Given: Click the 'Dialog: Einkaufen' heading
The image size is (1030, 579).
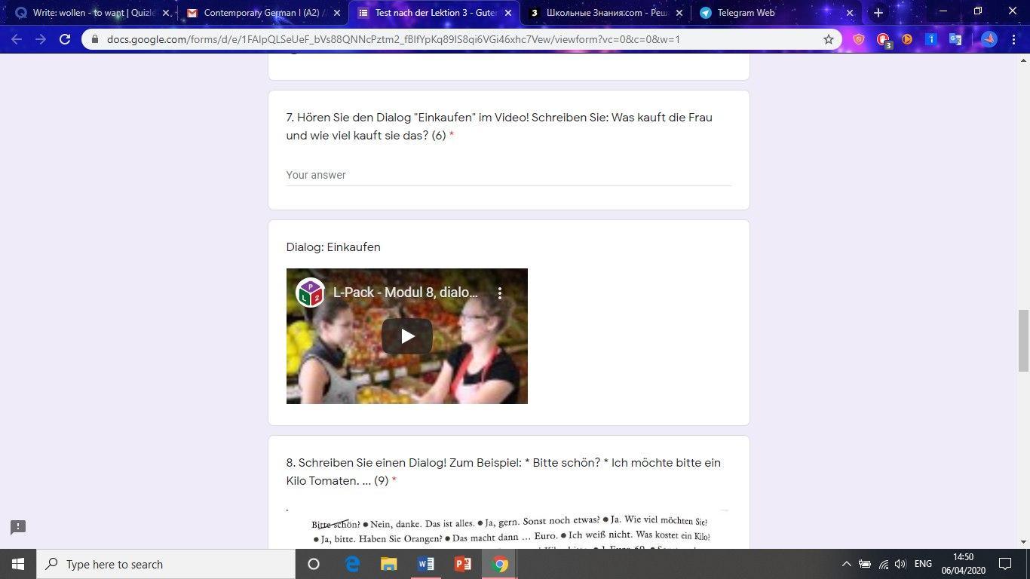Looking at the screenshot, I should point(333,247).
